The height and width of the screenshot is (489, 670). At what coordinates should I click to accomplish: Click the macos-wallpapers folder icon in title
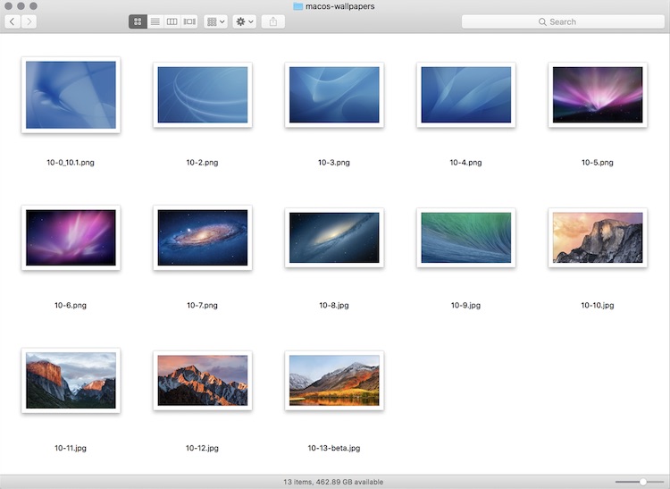pyautogui.click(x=297, y=6)
